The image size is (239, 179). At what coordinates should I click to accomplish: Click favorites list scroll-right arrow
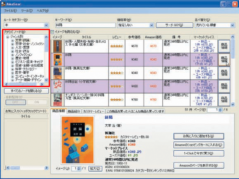click(46, 168)
